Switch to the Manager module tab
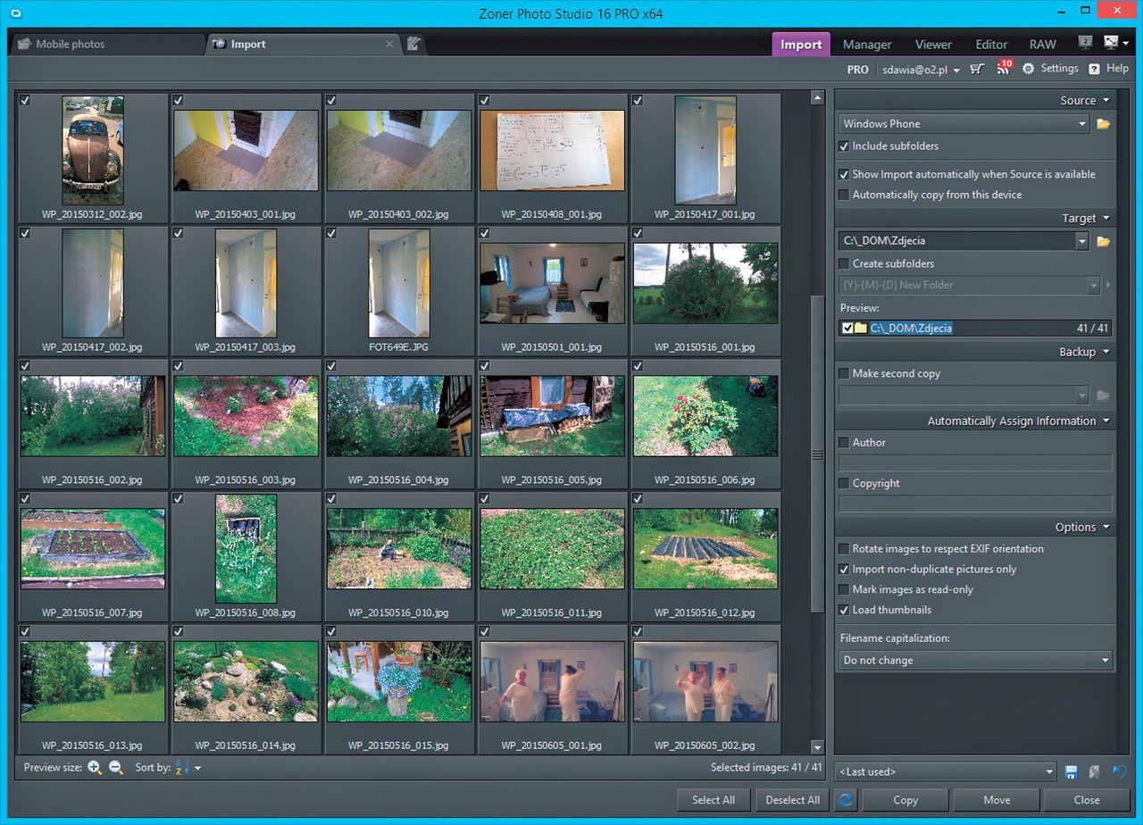 [x=867, y=45]
